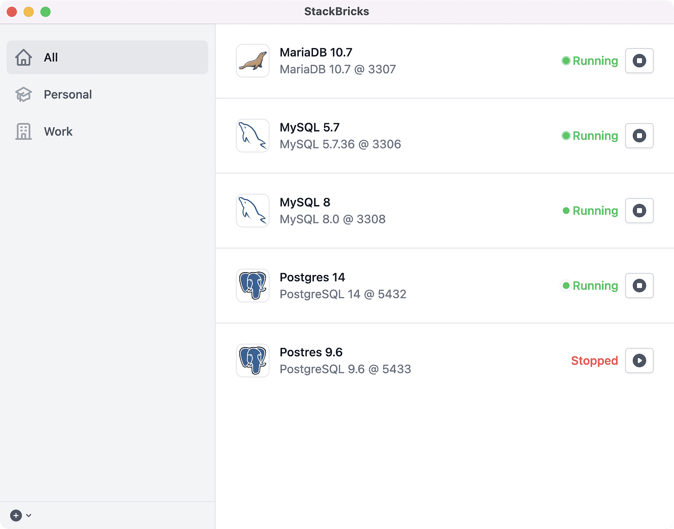Click the Running status of Postgres 14
This screenshot has width=674, height=529.
click(x=590, y=286)
